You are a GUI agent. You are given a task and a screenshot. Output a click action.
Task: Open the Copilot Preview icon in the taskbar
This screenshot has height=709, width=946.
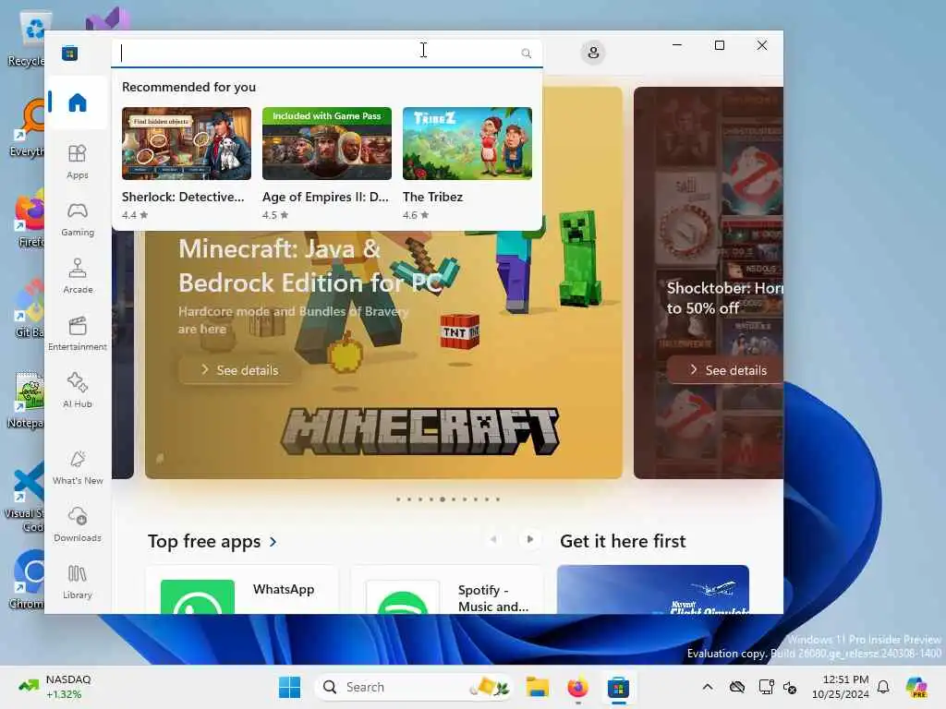click(916, 687)
